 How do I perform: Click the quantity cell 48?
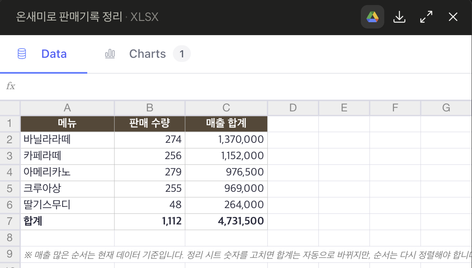pyautogui.click(x=150, y=205)
